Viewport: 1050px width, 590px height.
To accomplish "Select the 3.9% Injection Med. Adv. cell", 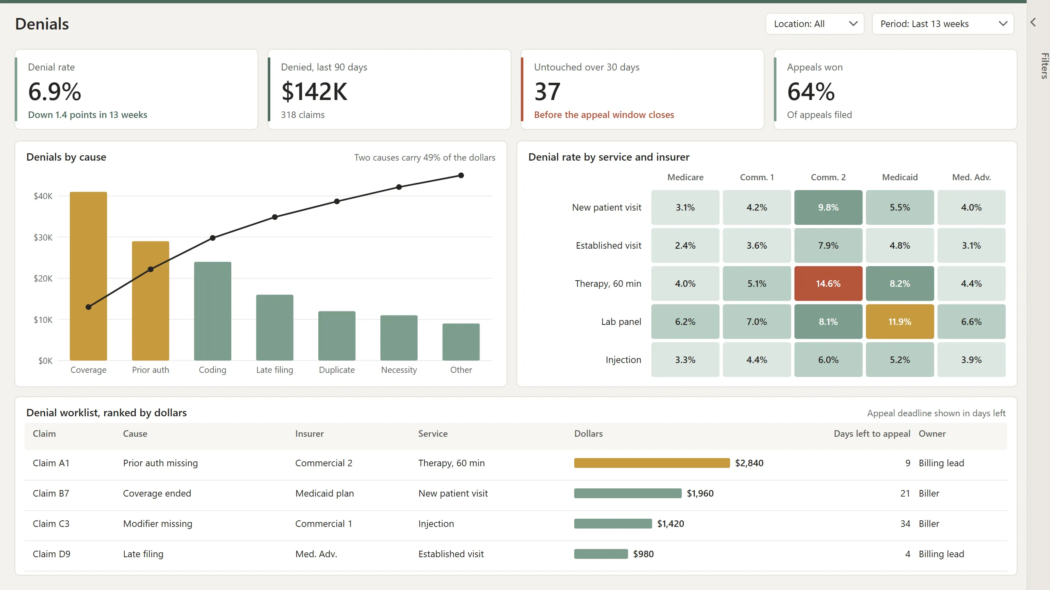I will 971,360.
